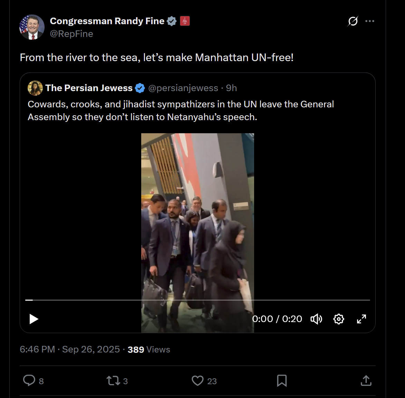Open the three-dot more options menu
Image resolution: width=405 pixels, height=398 pixels.
pyautogui.click(x=370, y=21)
